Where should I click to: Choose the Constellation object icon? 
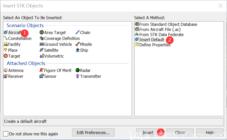6,38
